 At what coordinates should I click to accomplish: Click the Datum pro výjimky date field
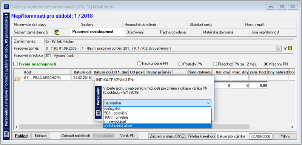[261, 136]
